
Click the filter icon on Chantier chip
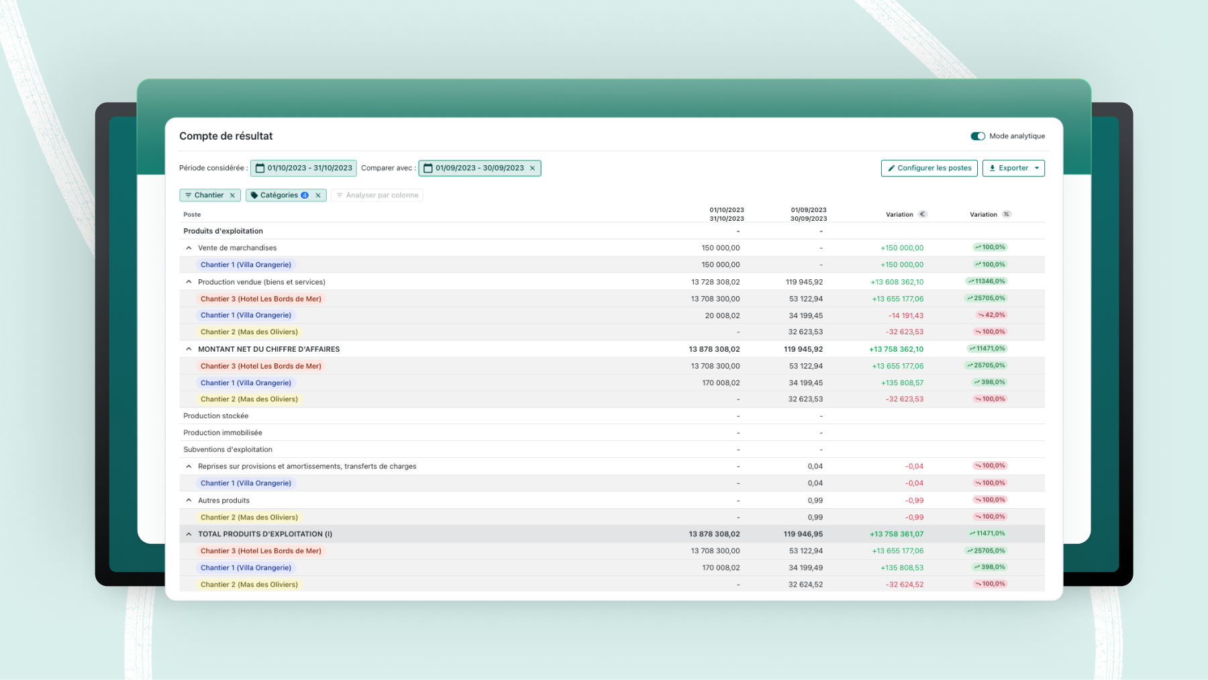189,195
